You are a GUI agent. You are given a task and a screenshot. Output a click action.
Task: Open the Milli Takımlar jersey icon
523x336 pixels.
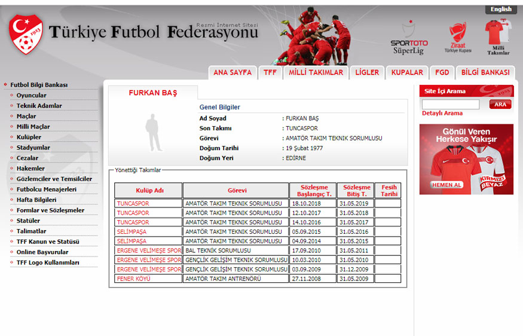498,37
